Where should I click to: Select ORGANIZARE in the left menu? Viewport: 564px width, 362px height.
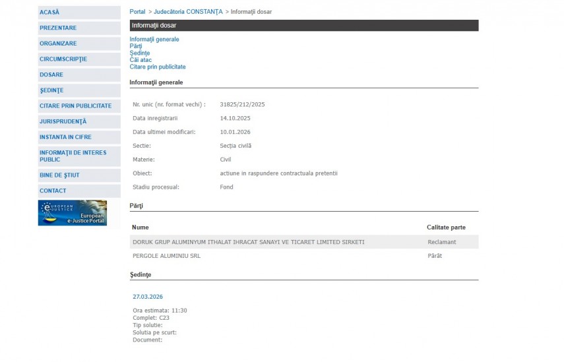pyautogui.click(x=58, y=44)
